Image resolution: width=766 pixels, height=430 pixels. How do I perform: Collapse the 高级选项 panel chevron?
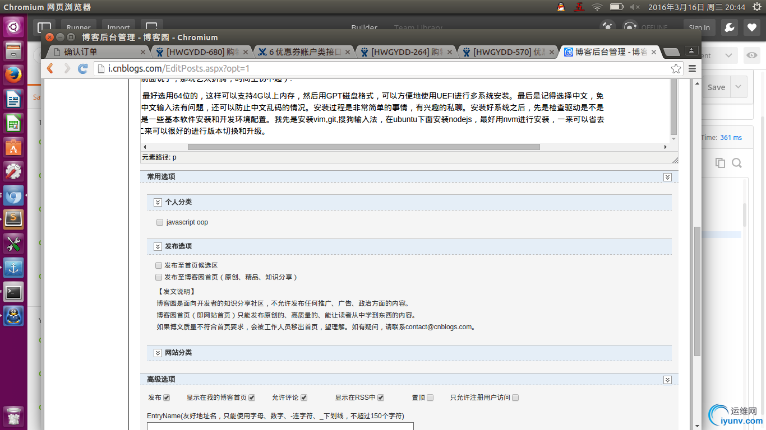coord(667,380)
